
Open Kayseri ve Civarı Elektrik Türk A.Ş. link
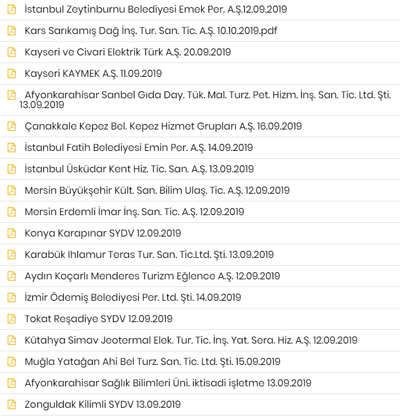128,52
